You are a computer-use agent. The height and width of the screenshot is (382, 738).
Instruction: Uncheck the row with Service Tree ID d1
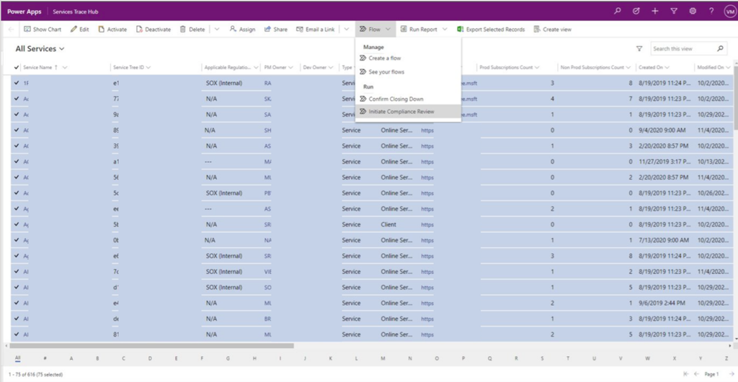pyautogui.click(x=17, y=287)
